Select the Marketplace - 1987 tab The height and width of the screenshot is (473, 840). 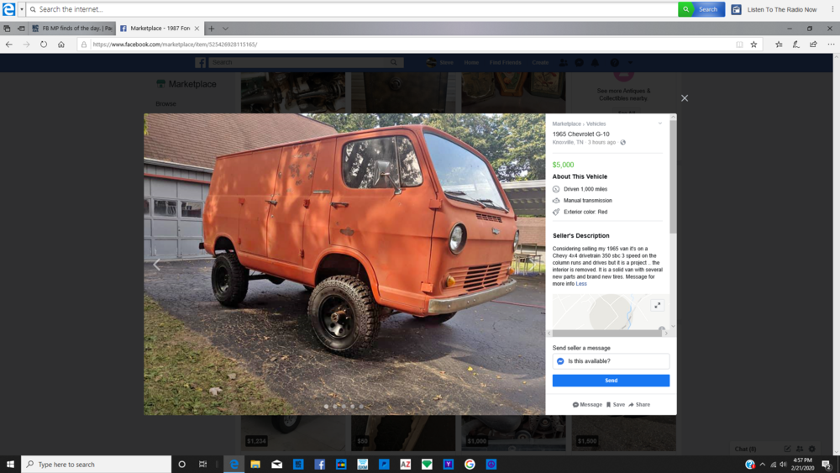pyautogui.click(x=160, y=29)
